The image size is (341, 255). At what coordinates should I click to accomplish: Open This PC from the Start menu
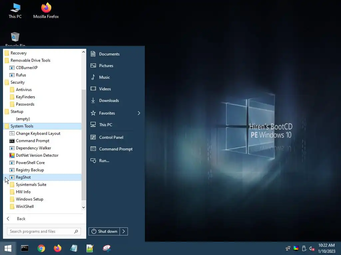click(x=116, y=125)
